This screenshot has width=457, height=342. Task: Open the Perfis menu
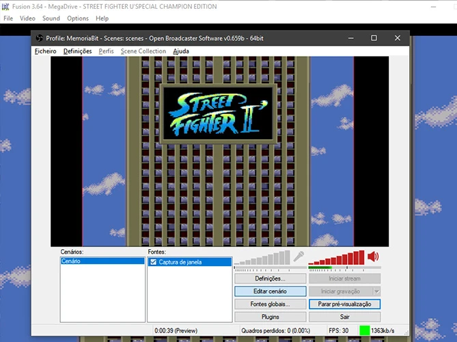106,51
